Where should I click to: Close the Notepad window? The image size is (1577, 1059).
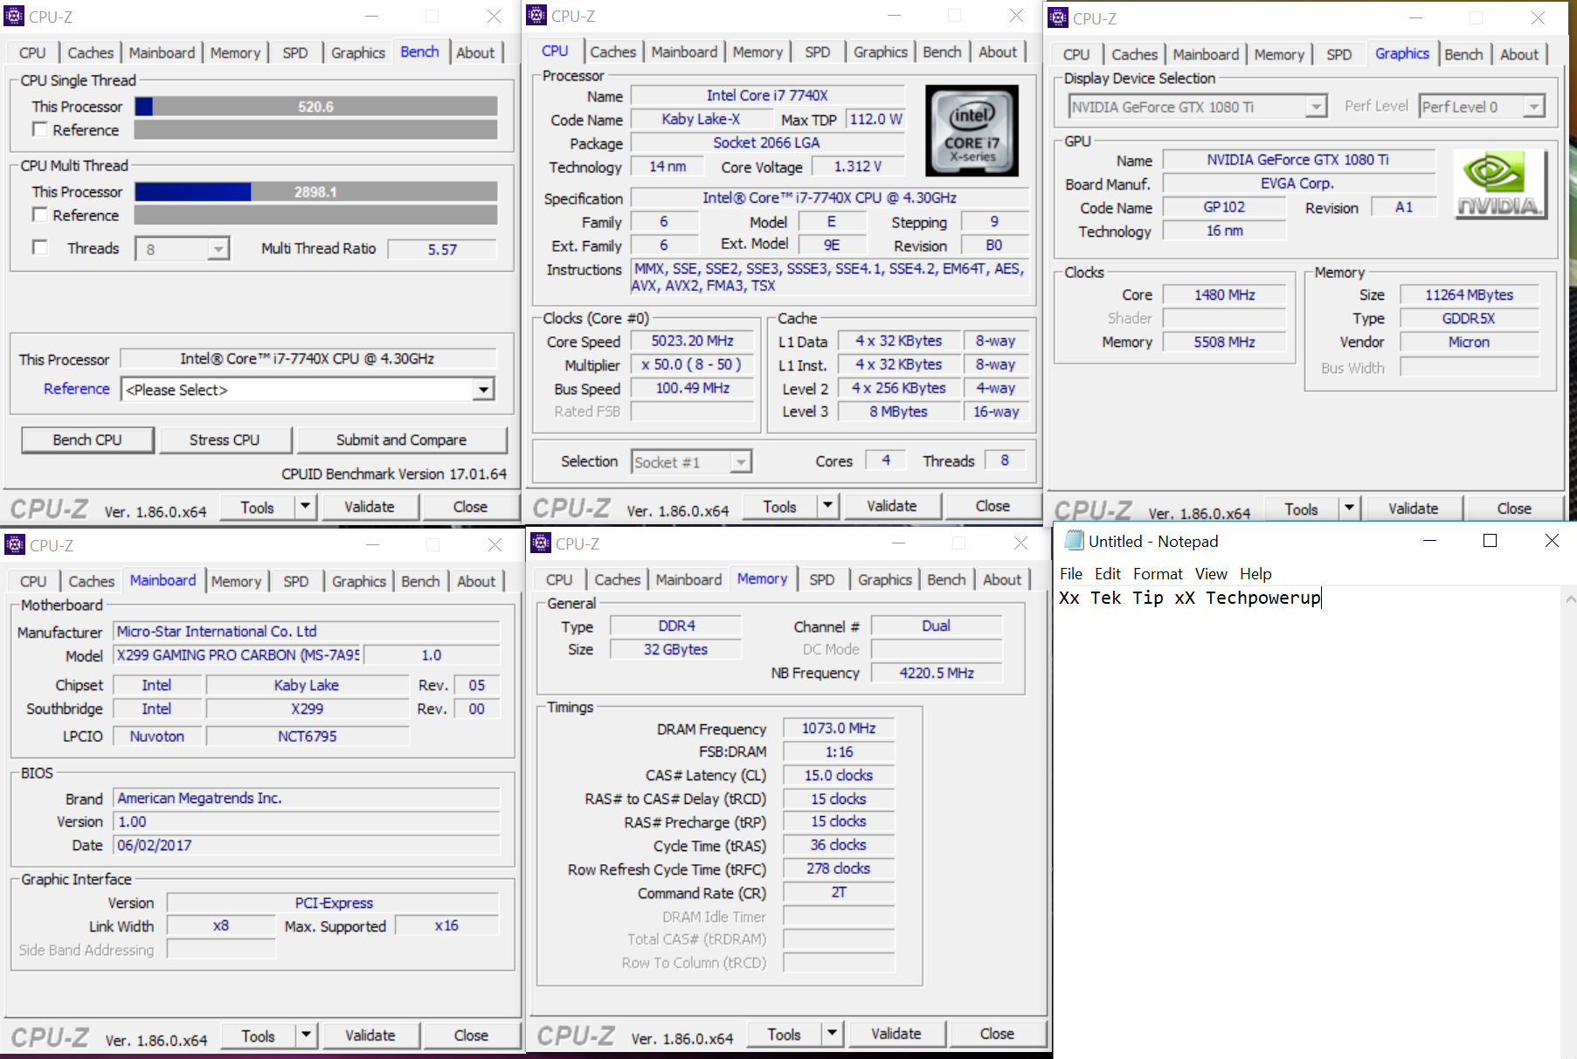coord(1552,541)
